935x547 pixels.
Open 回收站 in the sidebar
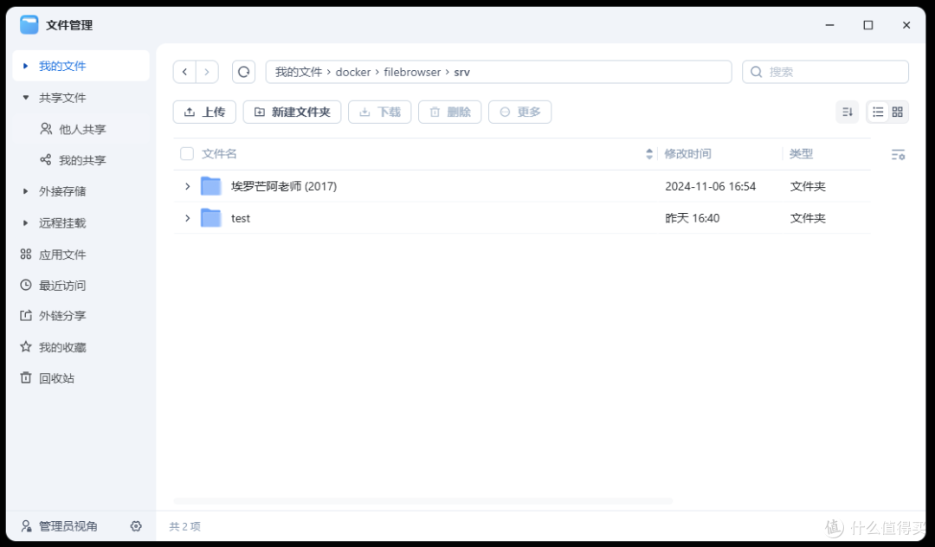[81, 378]
